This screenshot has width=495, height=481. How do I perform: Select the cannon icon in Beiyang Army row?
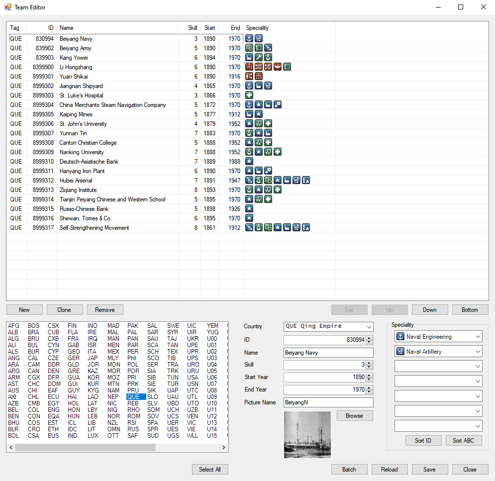268,48
